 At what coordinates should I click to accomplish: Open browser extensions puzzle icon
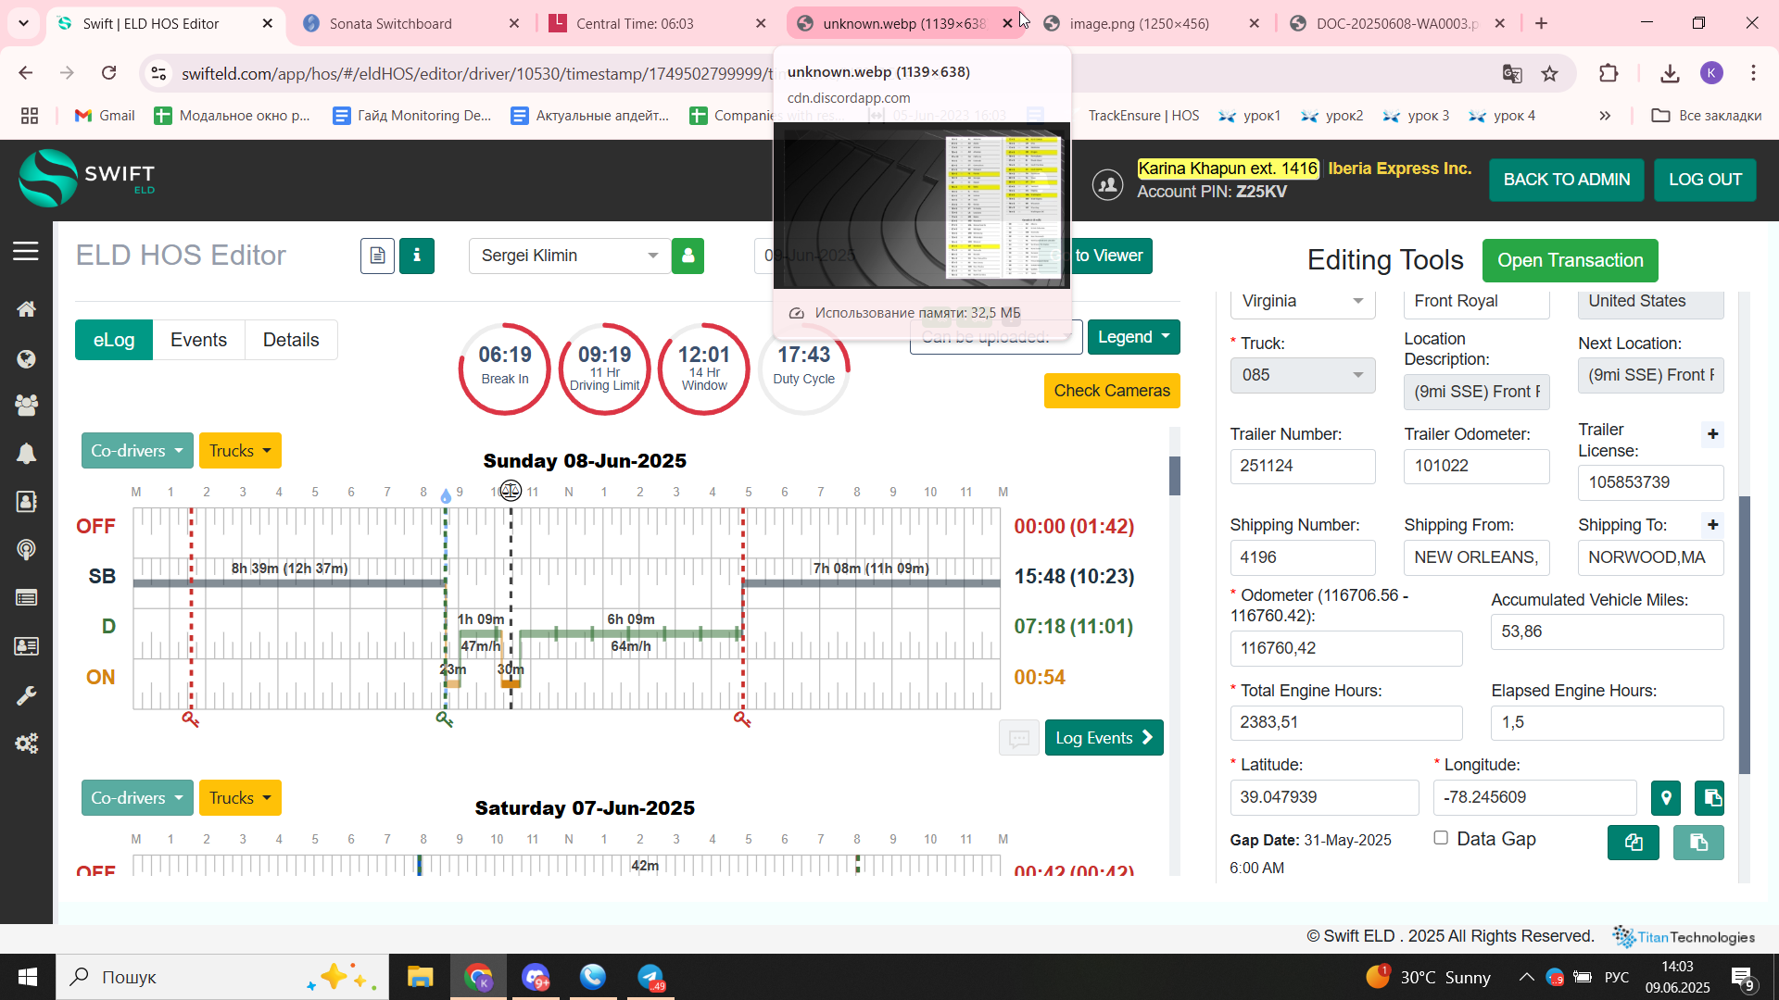coord(1609,73)
